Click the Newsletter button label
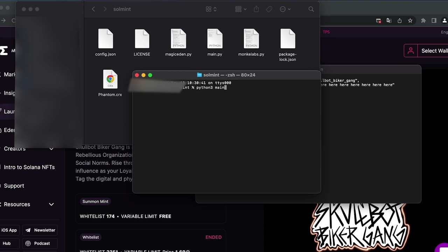This screenshot has height=252, width=448. pyautogui.click(x=45, y=230)
